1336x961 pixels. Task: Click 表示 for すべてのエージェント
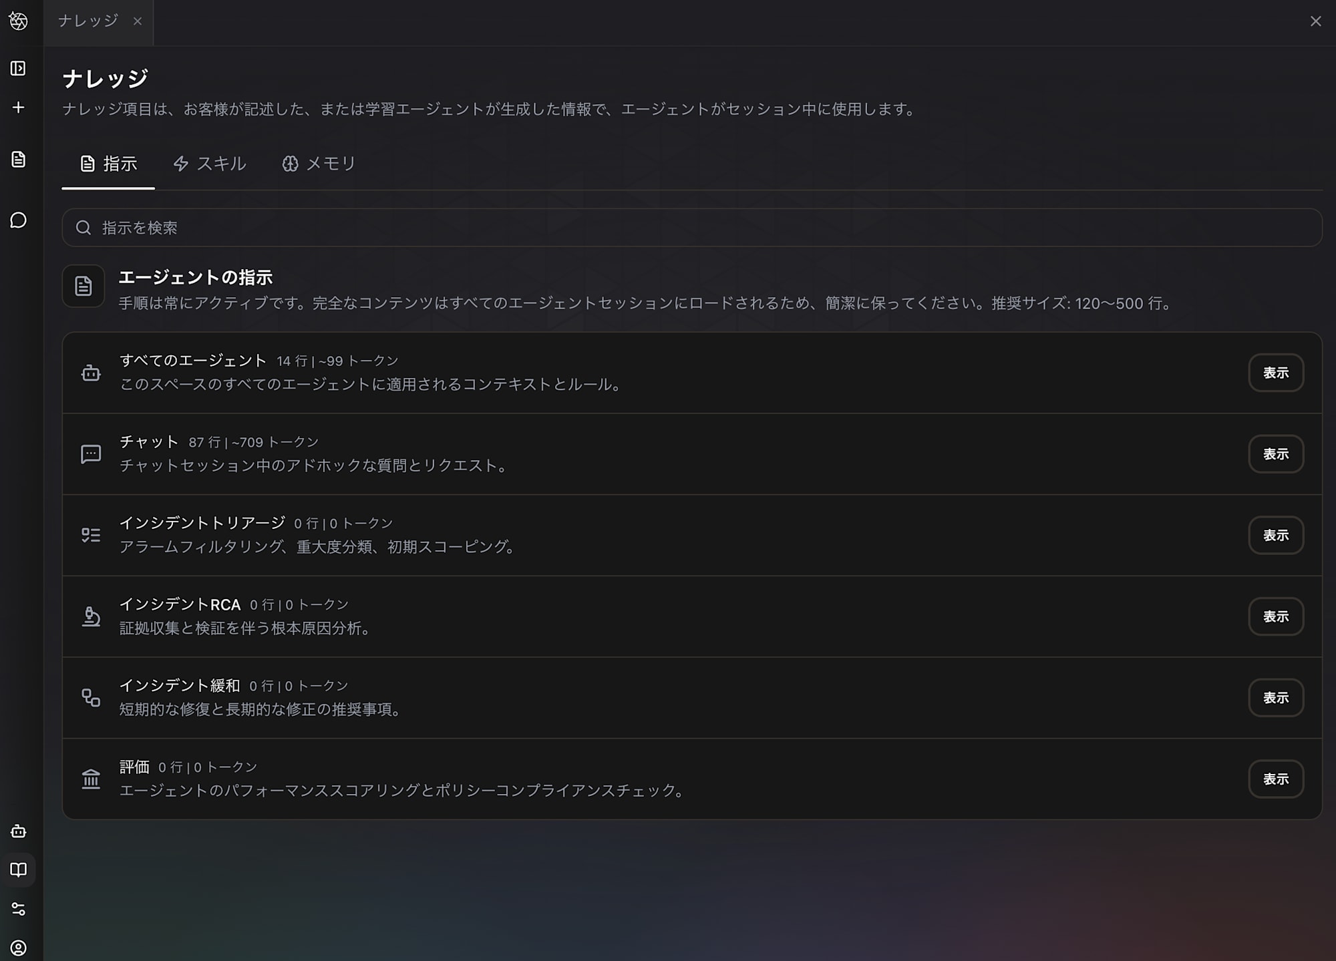point(1276,373)
